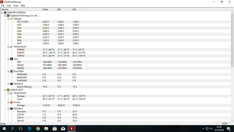
Task: Collapse the motherboard Utilization group
Action: point(8,84)
